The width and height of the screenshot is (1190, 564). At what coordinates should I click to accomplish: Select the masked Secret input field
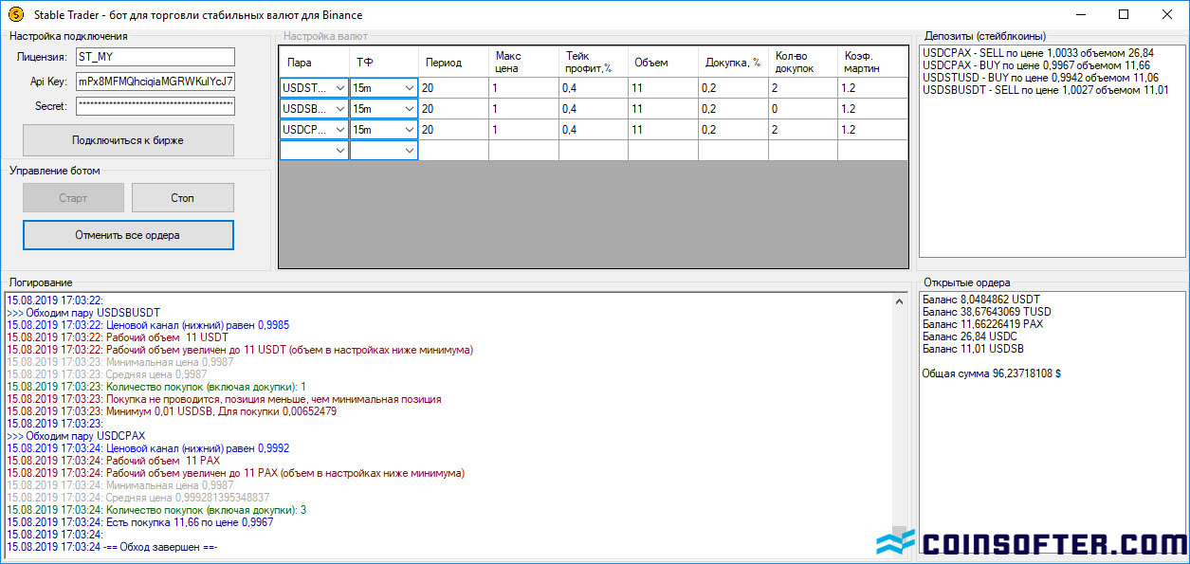coord(156,106)
